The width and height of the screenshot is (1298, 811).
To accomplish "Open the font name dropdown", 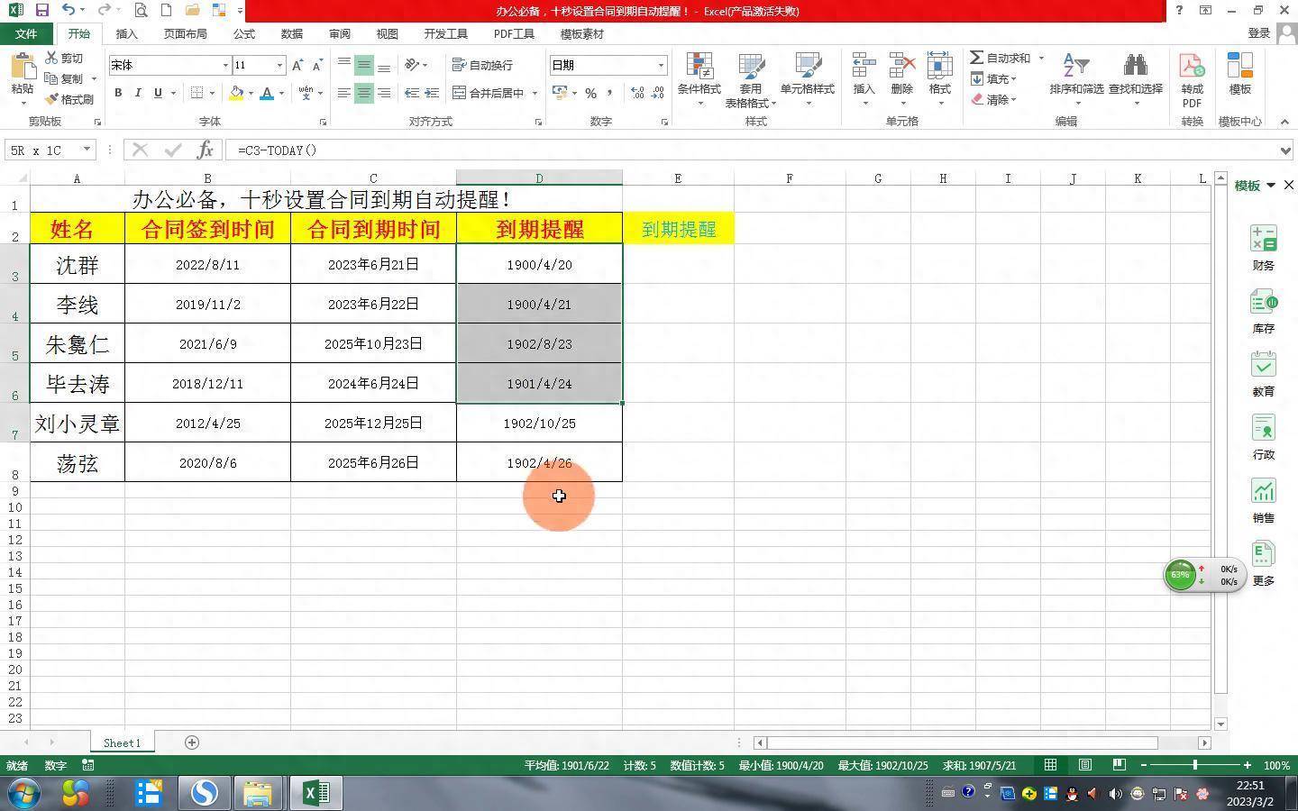I will coord(225,65).
